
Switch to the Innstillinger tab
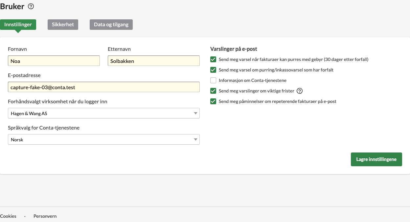(x=18, y=25)
